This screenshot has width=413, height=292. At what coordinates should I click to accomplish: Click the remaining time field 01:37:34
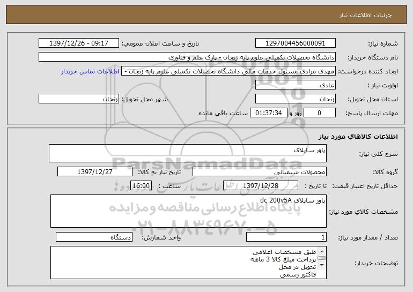tap(268, 113)
